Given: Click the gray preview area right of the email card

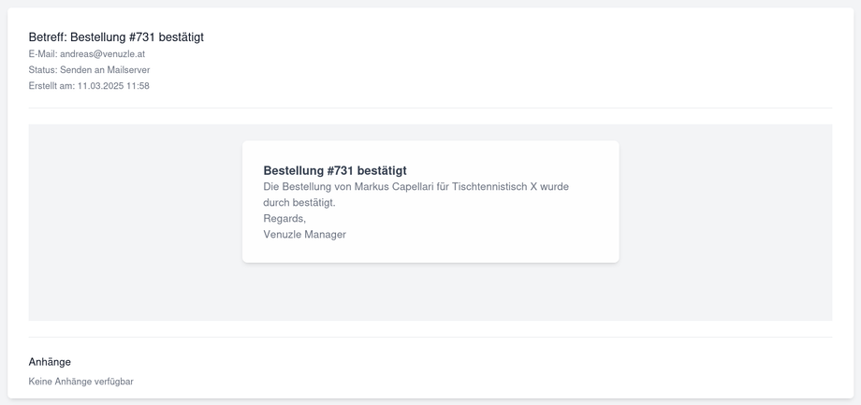Looking at the screenshot, I should (725, 223).
